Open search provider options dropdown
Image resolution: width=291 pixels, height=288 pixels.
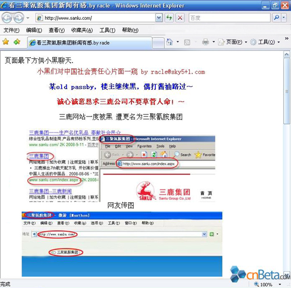click(284, 18)
